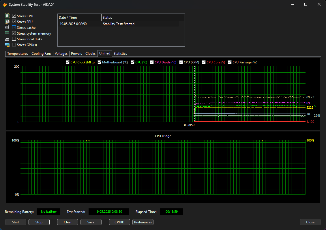Image resolution: width=326 pixels, height=230 pixels.
Task: Show the Clocks tab
Action: tap(90, 54)
